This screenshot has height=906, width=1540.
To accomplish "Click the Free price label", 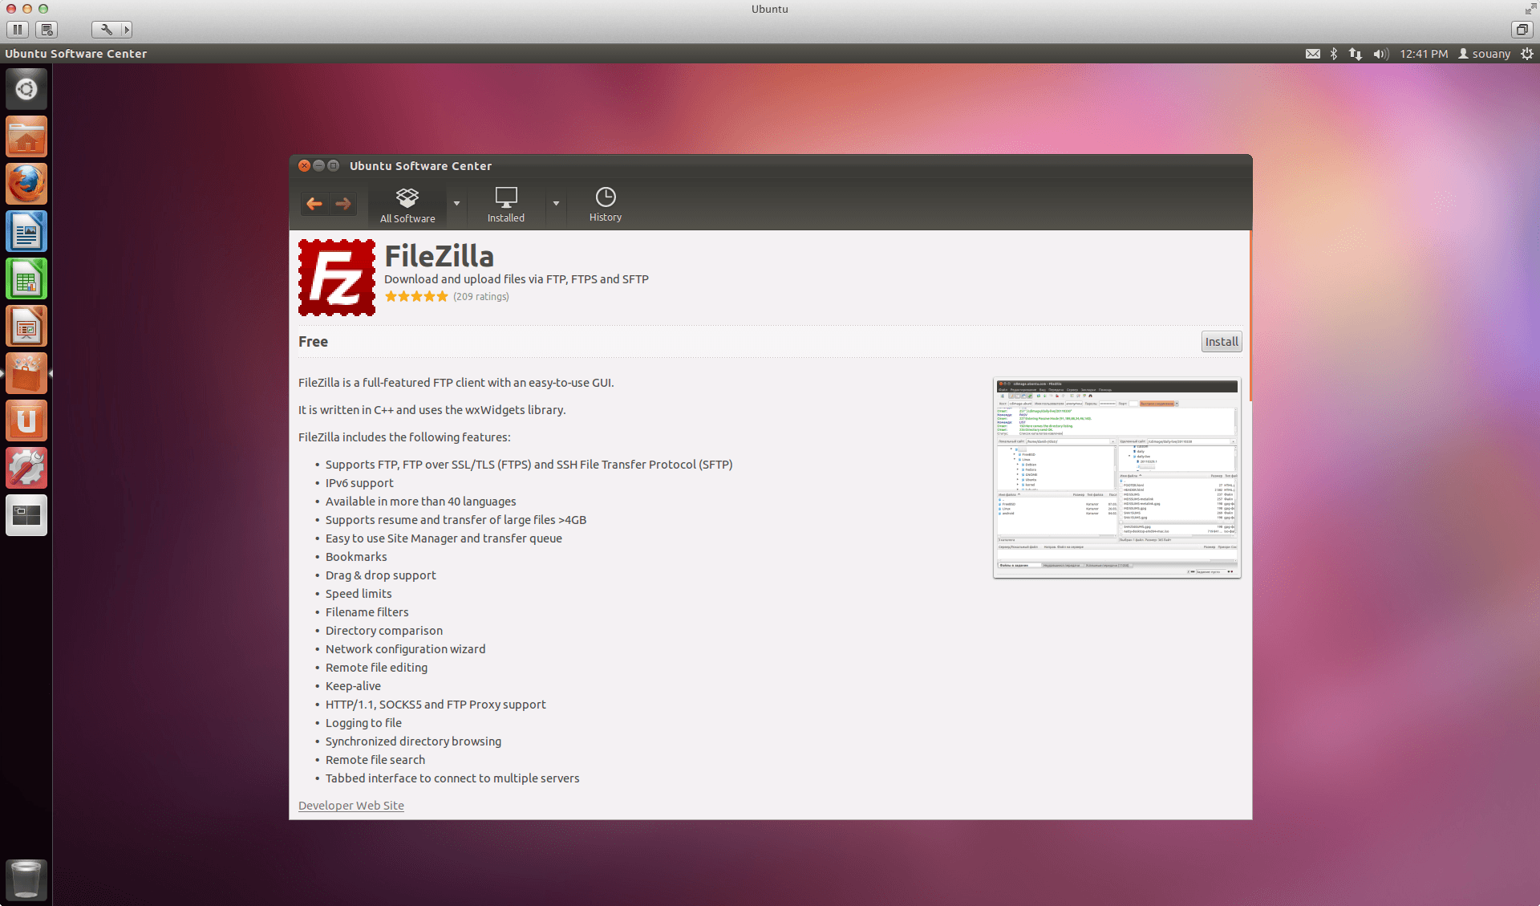I will coord(313,342).
